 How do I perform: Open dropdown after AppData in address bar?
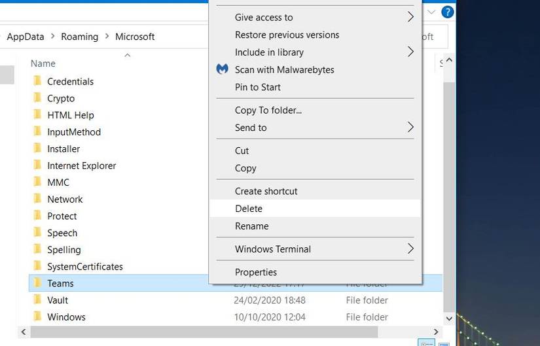click(53, 36)
